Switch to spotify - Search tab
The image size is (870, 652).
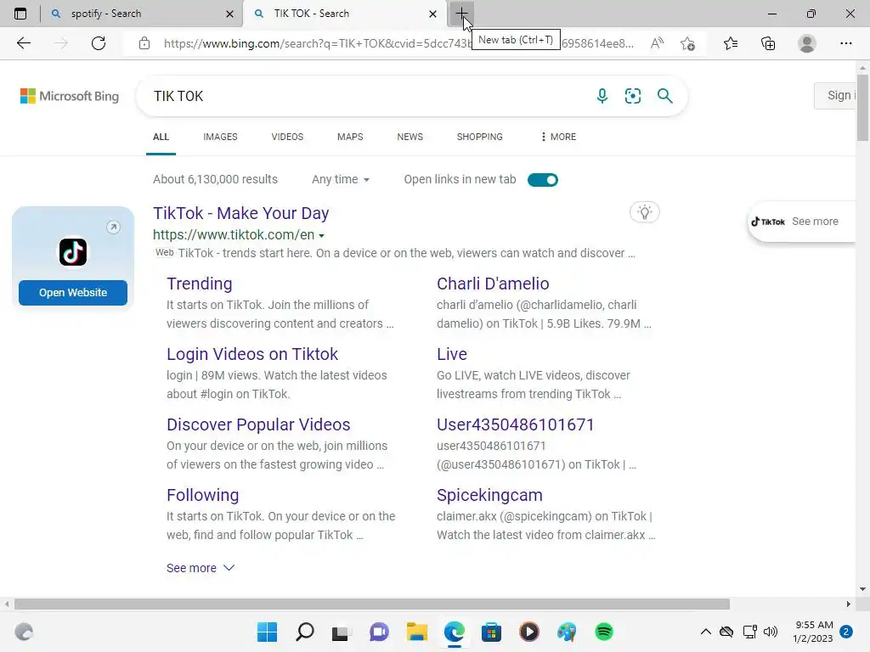click(142, 14)
